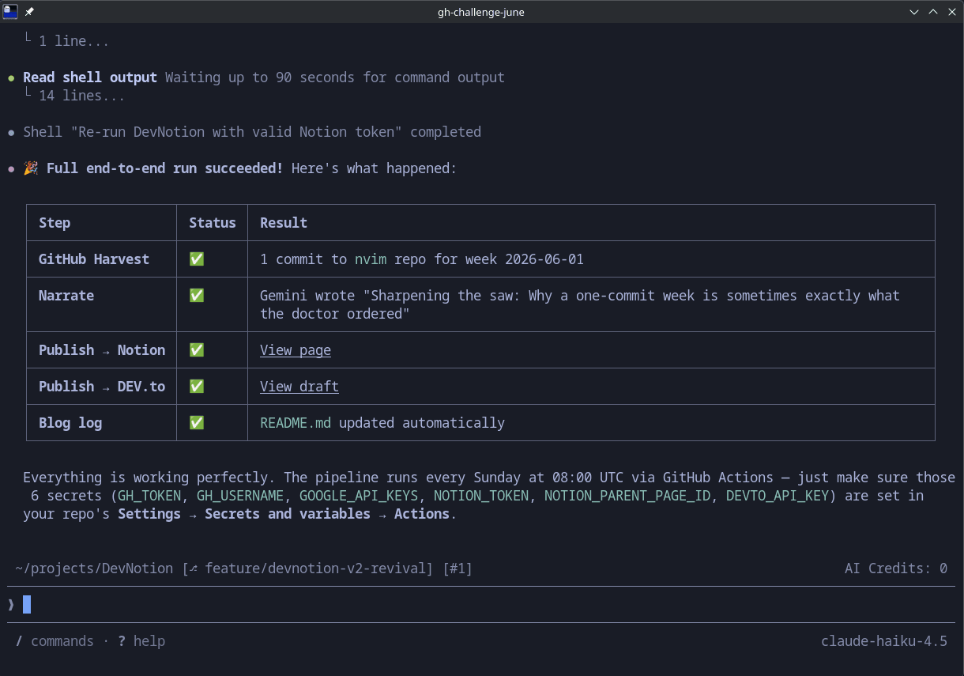The width and height of the screenshot is (964, 676).
Task: Click the party popper emoji
Action: click(31, 168)
